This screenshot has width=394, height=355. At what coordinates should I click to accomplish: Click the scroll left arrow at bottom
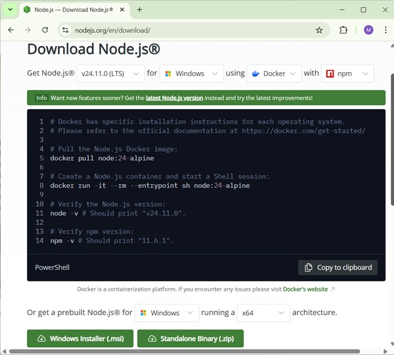click(4, 351)
